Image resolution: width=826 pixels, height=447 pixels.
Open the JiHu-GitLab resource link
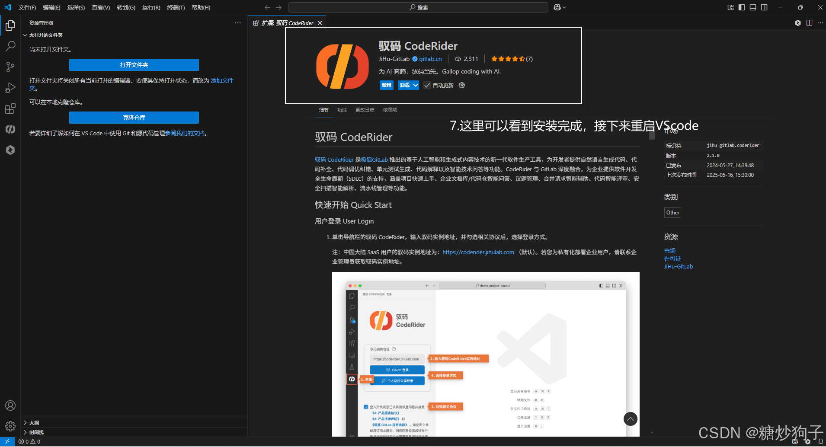tap(678, 266)
